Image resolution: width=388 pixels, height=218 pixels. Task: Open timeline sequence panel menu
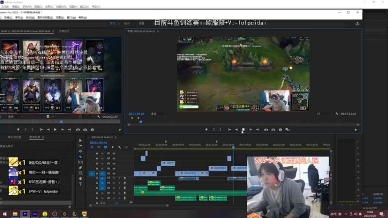115,137
